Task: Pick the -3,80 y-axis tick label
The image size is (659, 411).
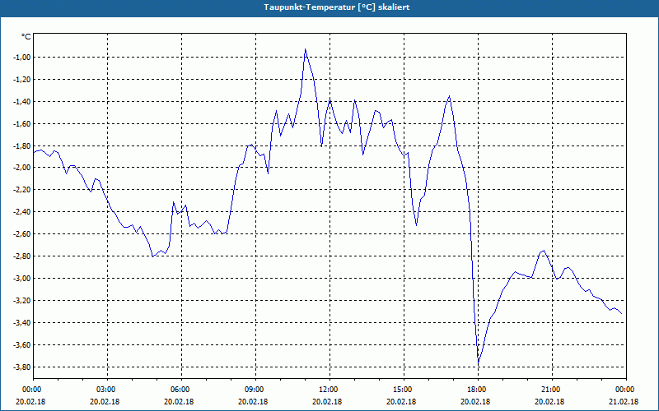Action: [22, 367]
